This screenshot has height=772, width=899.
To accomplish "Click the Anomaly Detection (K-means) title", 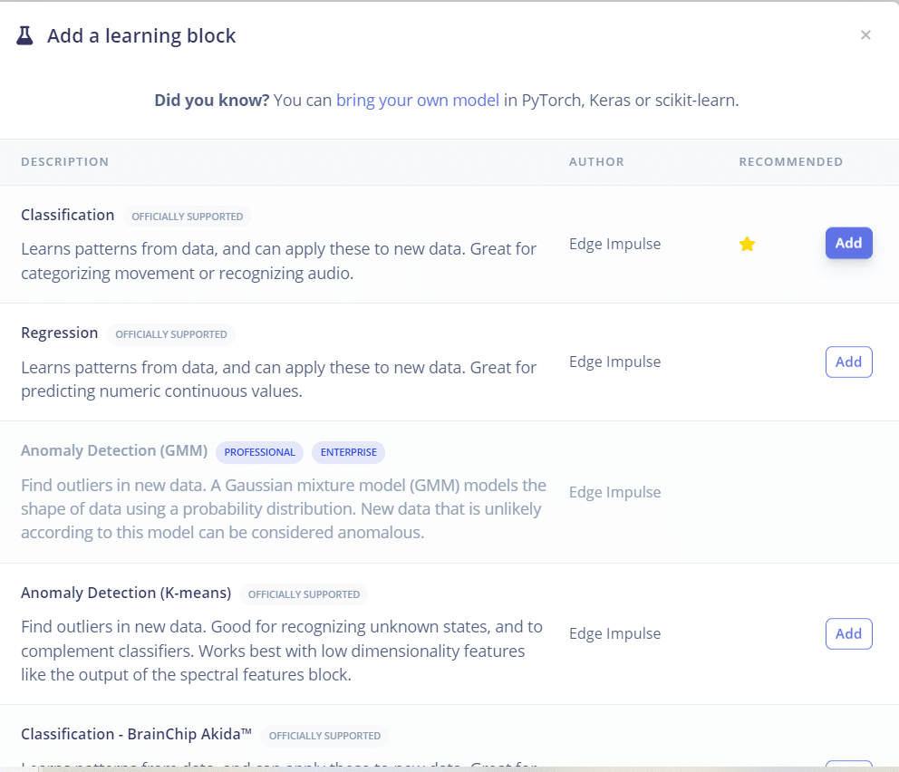I will coord(126,593).
